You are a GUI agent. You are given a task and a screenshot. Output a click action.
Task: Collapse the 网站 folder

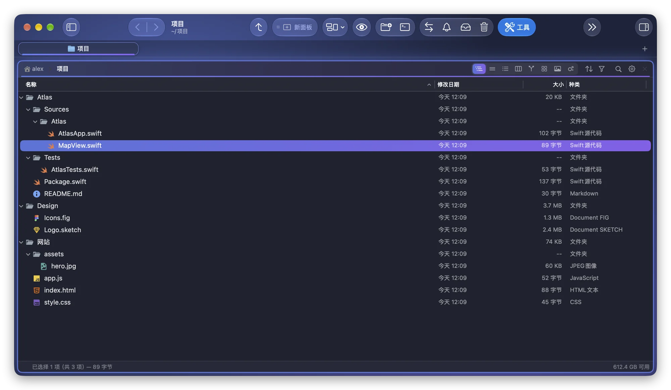[x=21, y=242]
